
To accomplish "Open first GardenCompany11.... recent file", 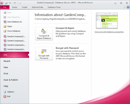I will [16, 45].
